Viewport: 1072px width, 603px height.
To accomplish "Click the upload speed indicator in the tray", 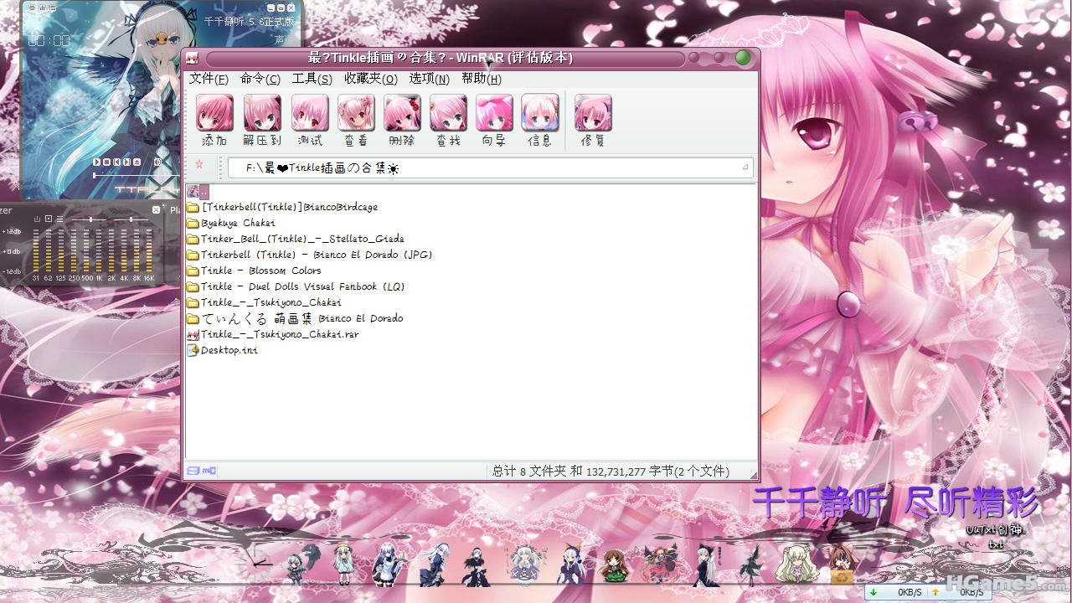I will click(x=957, y=593).
